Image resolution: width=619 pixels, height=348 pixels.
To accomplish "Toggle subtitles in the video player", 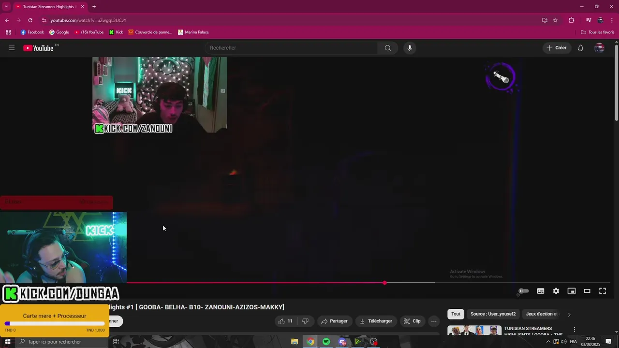I will (x=541, y=291).
